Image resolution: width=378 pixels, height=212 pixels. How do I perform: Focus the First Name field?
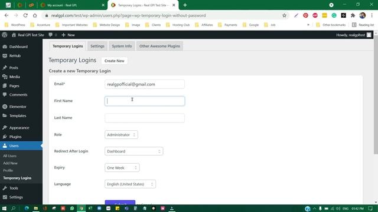[145, 101]
